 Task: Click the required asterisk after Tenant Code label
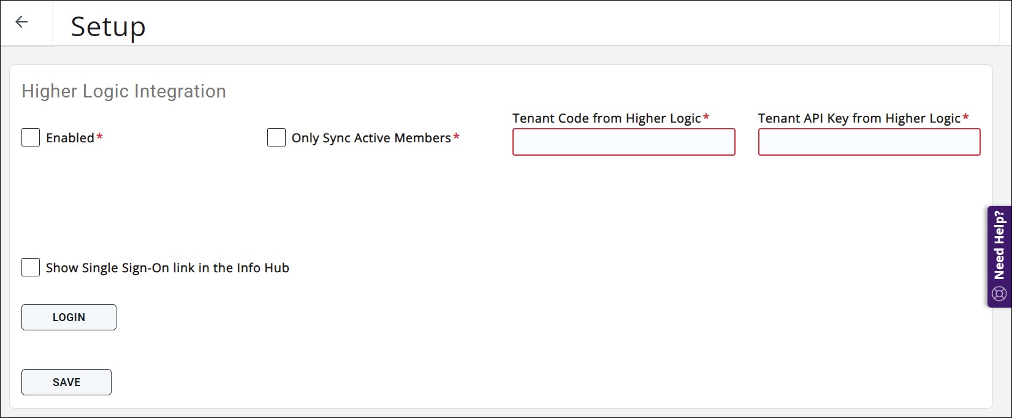click(x=706, y=117)
